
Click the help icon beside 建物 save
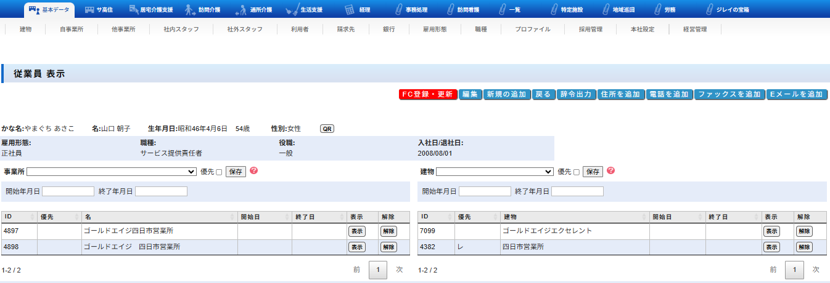[610, 171]
